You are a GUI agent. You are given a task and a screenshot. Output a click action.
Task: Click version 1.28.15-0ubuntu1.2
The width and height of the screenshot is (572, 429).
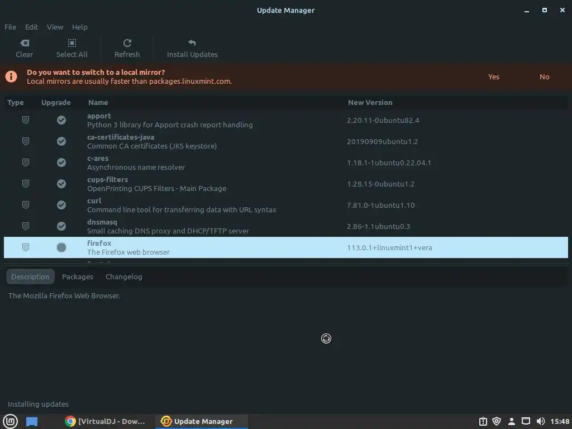tap(380, 184)
